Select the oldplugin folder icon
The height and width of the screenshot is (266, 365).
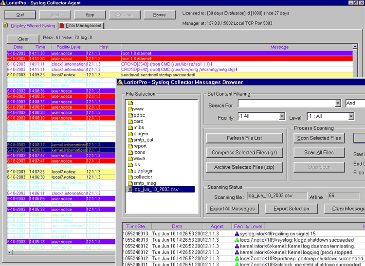pos(130,171)
